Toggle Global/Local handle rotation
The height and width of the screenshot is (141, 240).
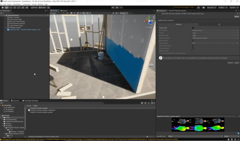click(42, 7)
